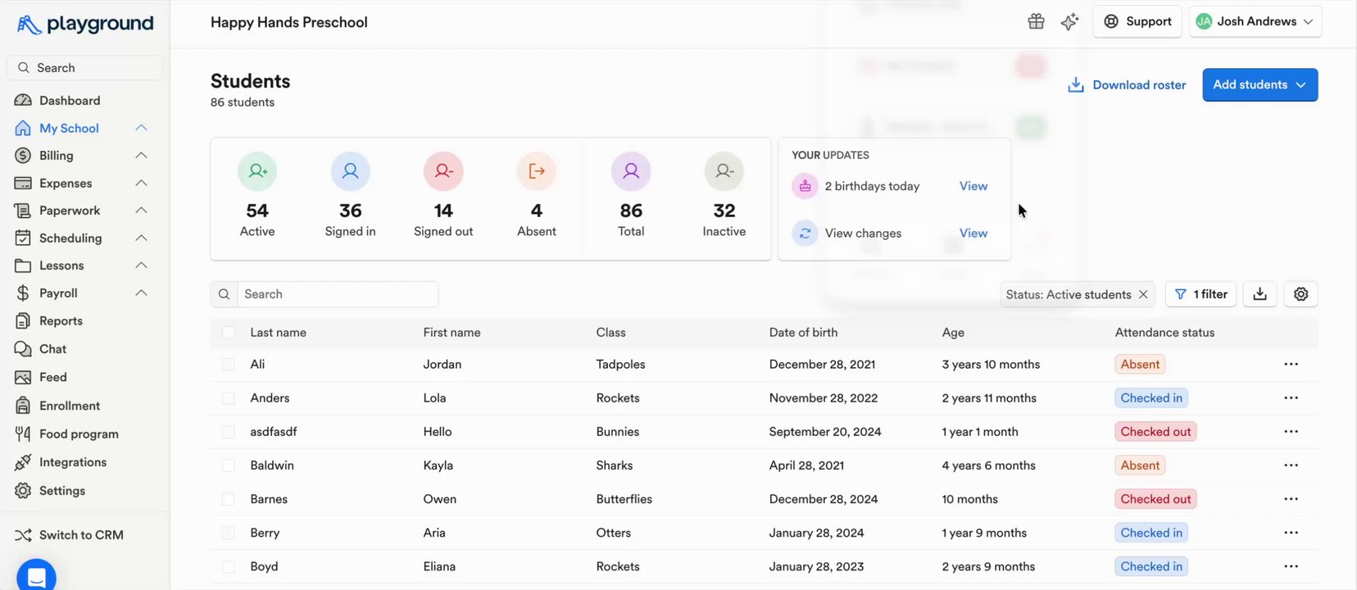This screenshot has width=1357, height=590.
Task: Click the Download roster link
Action: [1127, 85]
